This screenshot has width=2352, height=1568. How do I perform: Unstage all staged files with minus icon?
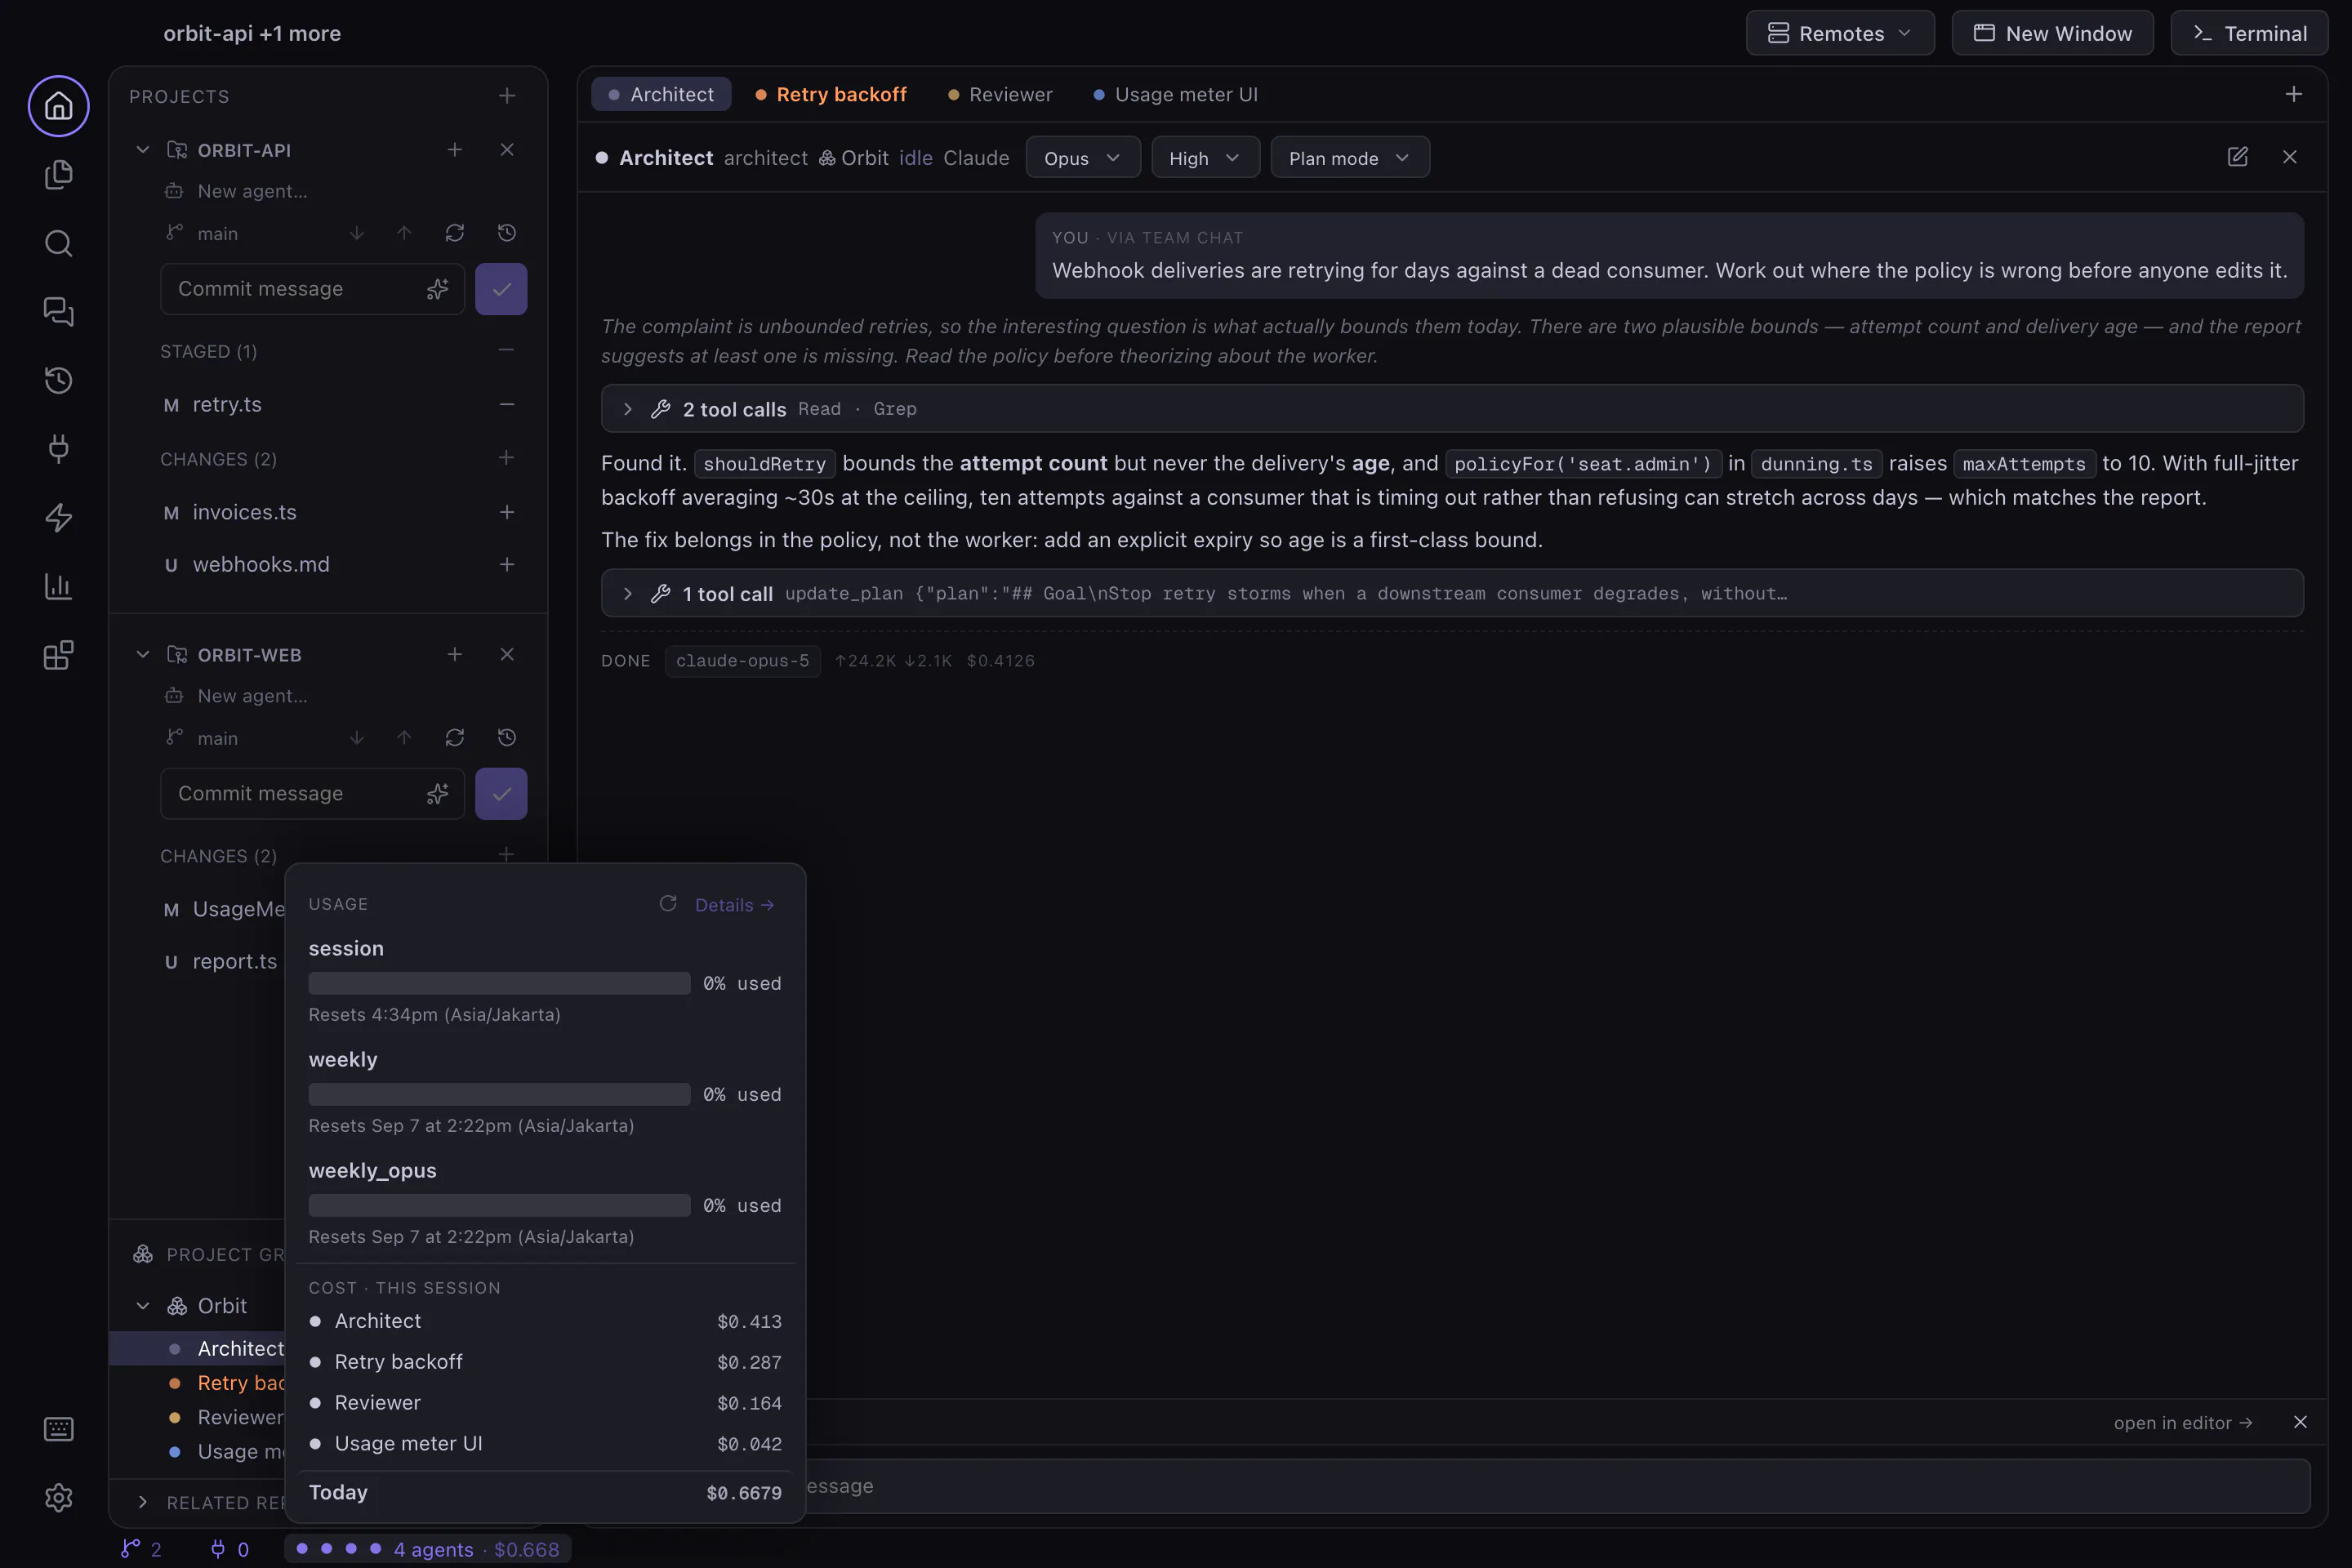click(x=506, y=350)
